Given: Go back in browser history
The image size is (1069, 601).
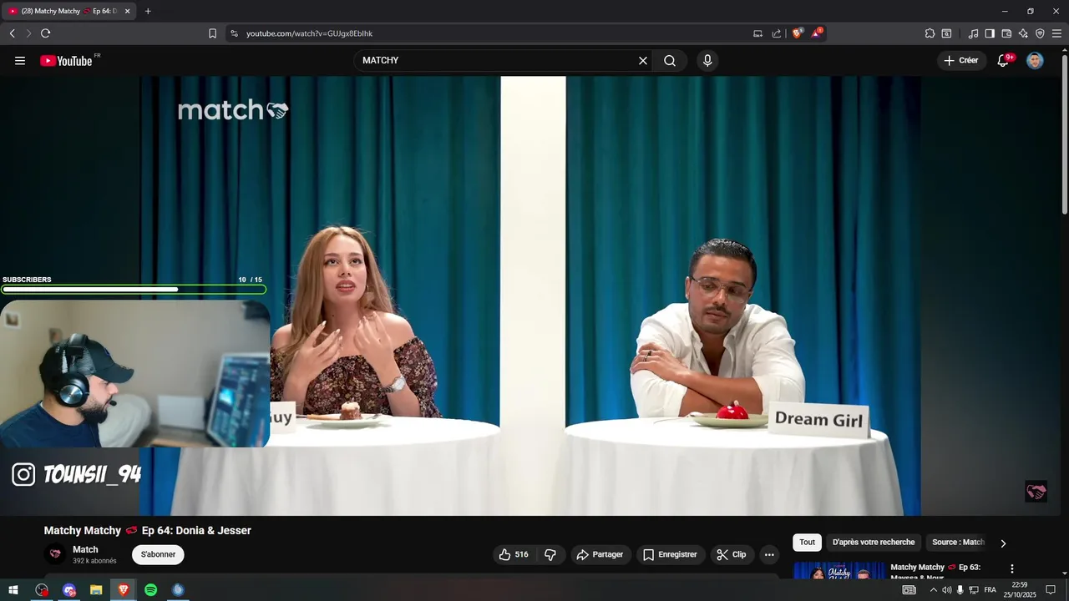Looking at the screenshot, I should [x=12, y=33].
